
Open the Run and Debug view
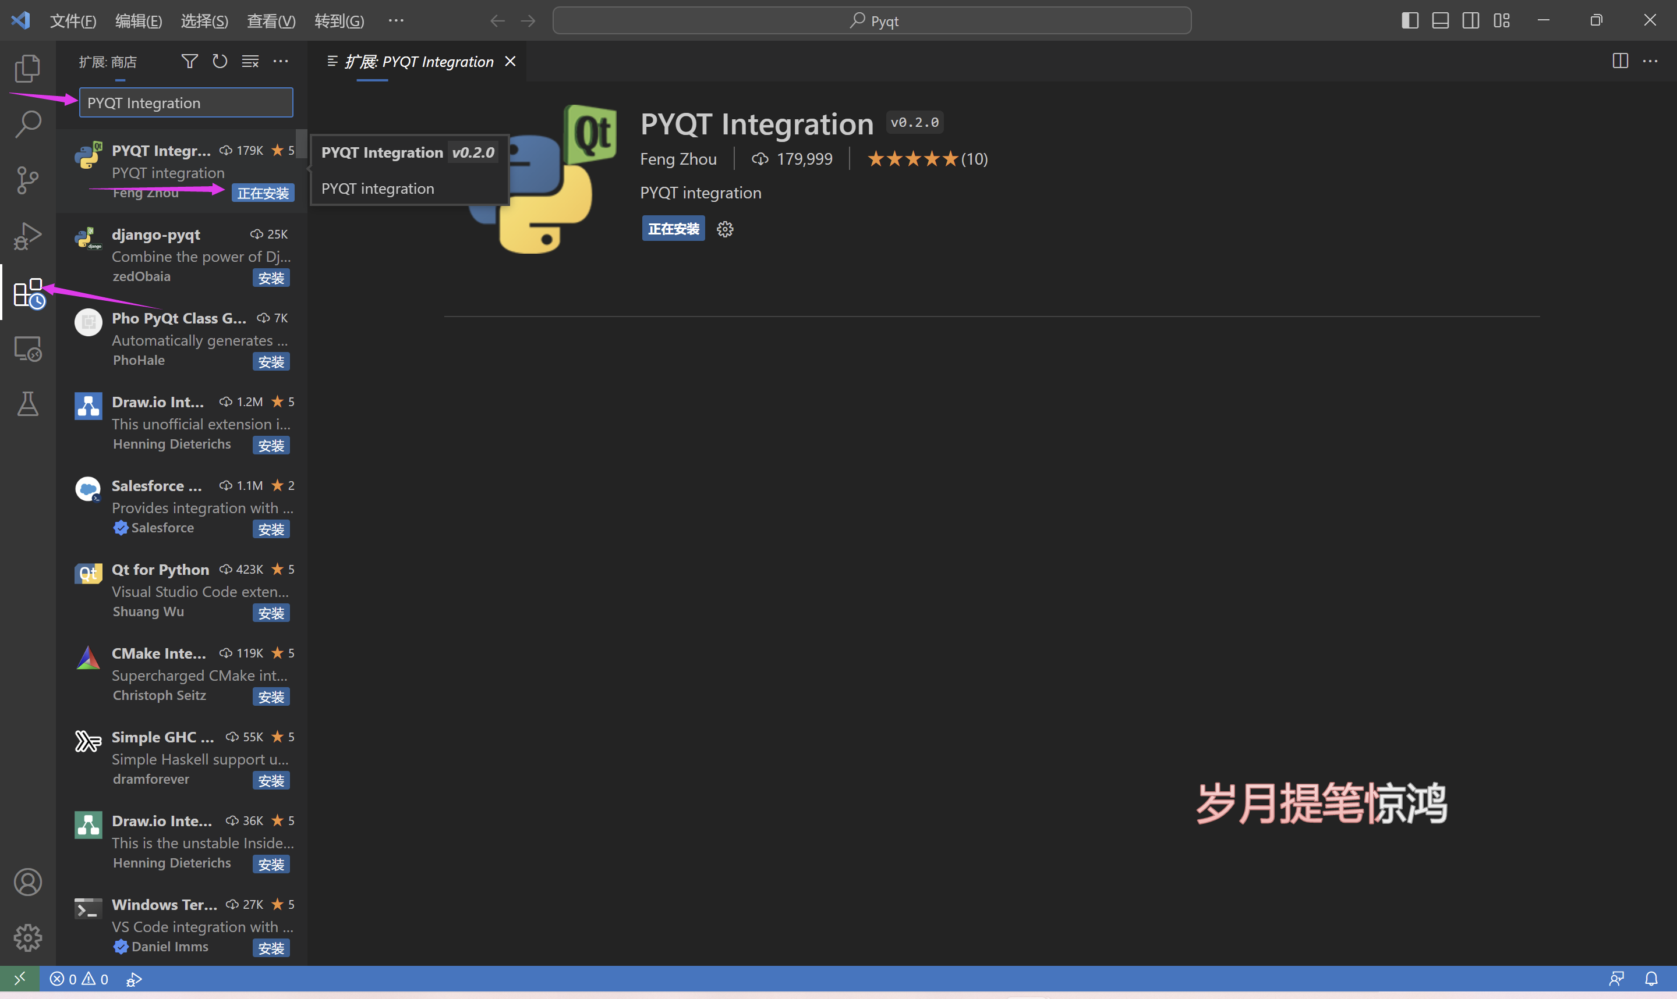click(27, 236)
